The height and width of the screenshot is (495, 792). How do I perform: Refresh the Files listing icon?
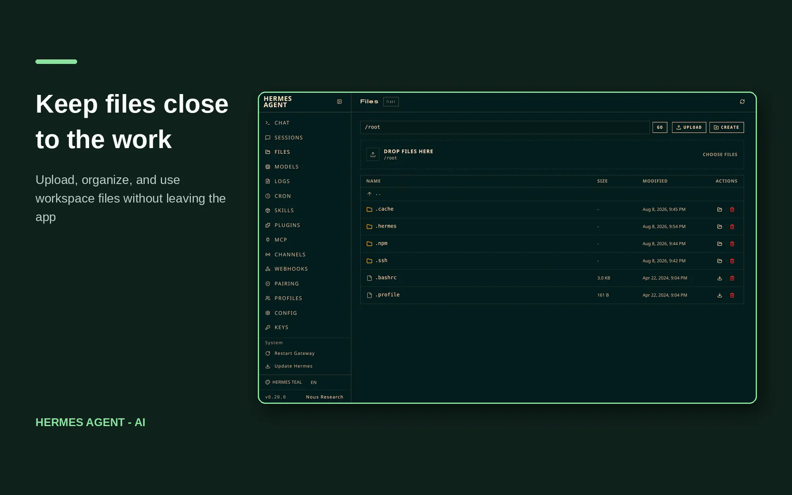(742, 101)
